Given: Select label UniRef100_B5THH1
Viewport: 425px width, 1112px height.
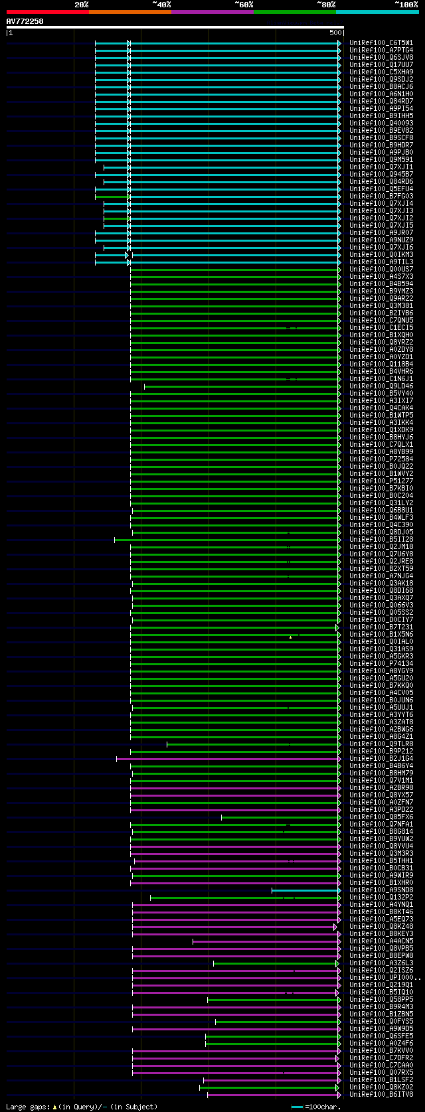Looking at the screenshot, I should click(381, 860).
